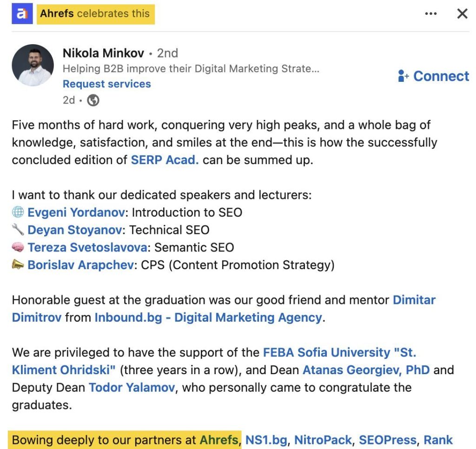Image resolution: width=476 pixels, height=449 pixels.
Task: Click the megaphone emoji beside Borislav Arapchev
Action: tap(18, 264)
